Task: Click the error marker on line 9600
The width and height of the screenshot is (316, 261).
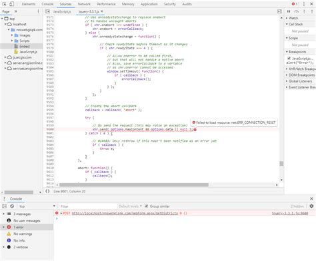Action: 195,130
